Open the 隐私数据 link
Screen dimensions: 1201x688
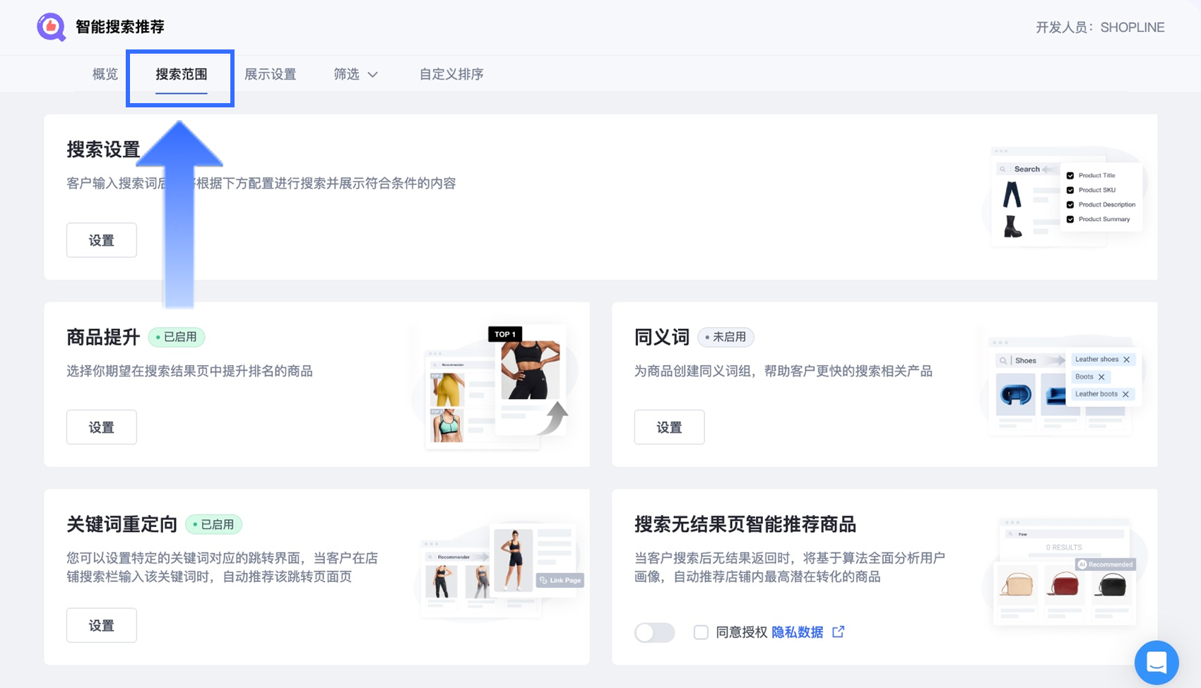click(798, 632)
